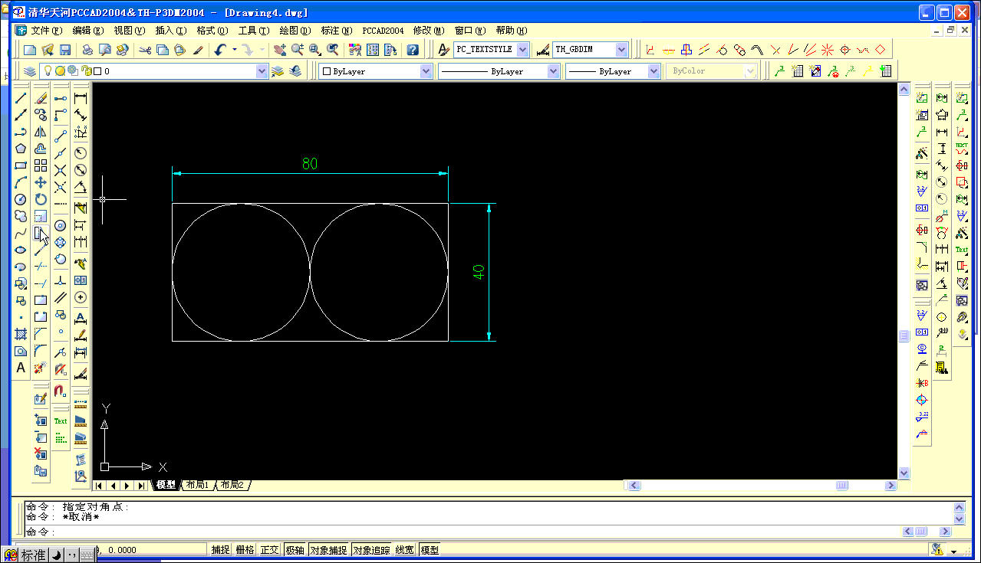Open the PC_TEXTSTYLE text style dropdown
This screenshot has width=981, height=563.
[523, 50]
